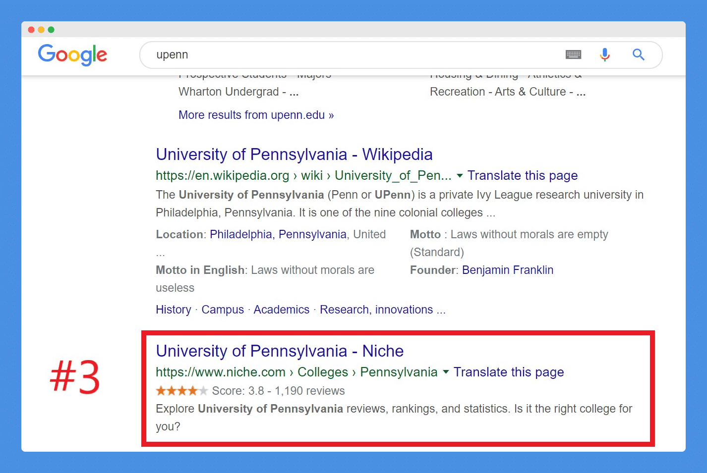Open Research, innovations section link
Screen dimensions: 707x473
pyautogui.click(x=383, y=310)
